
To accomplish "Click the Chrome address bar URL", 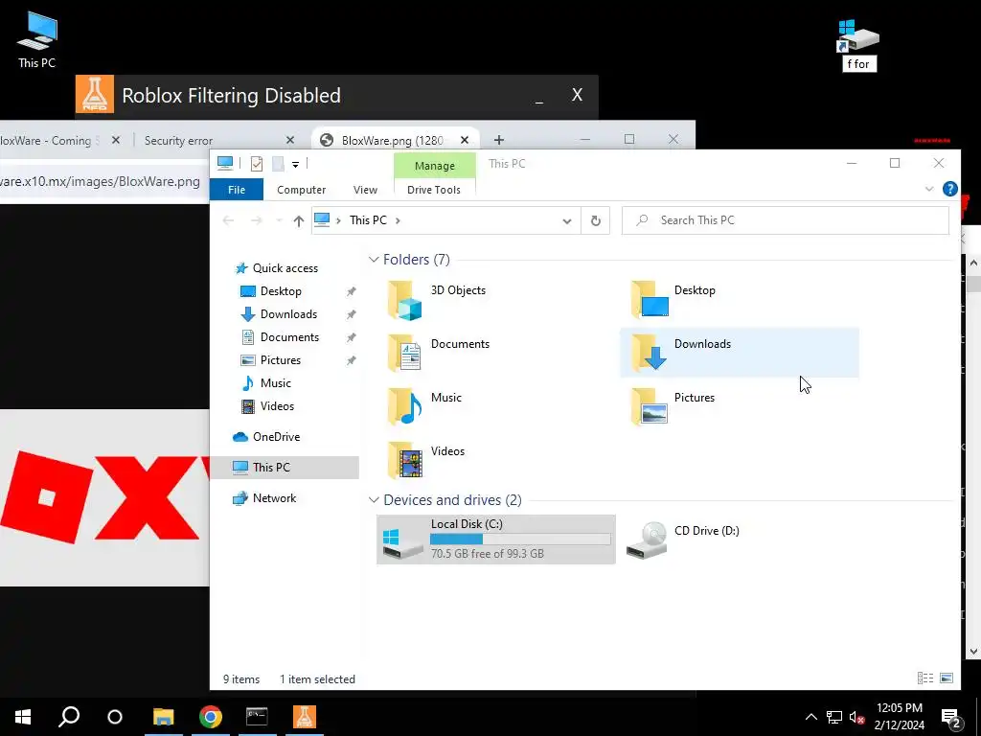I will [x=100, y=181].
